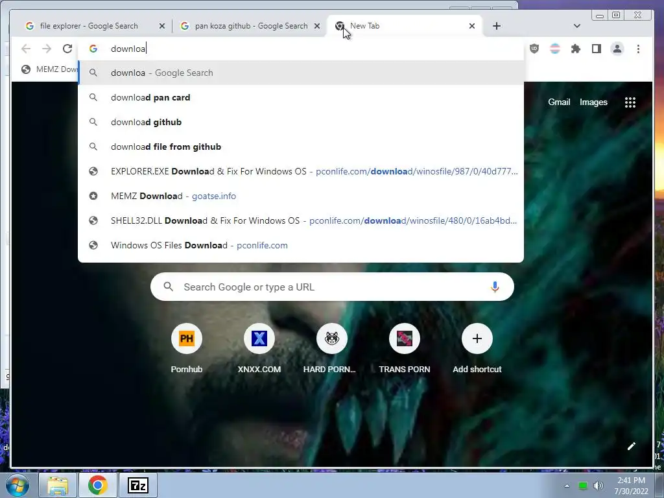This screenshot has height=498, width=664.
Task: Open the MEMZ Download goatse.info suggestion
Action: [x=301, y=196]
